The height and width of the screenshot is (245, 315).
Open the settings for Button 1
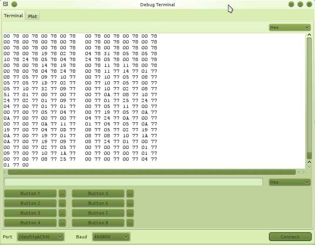coord(62,193)
